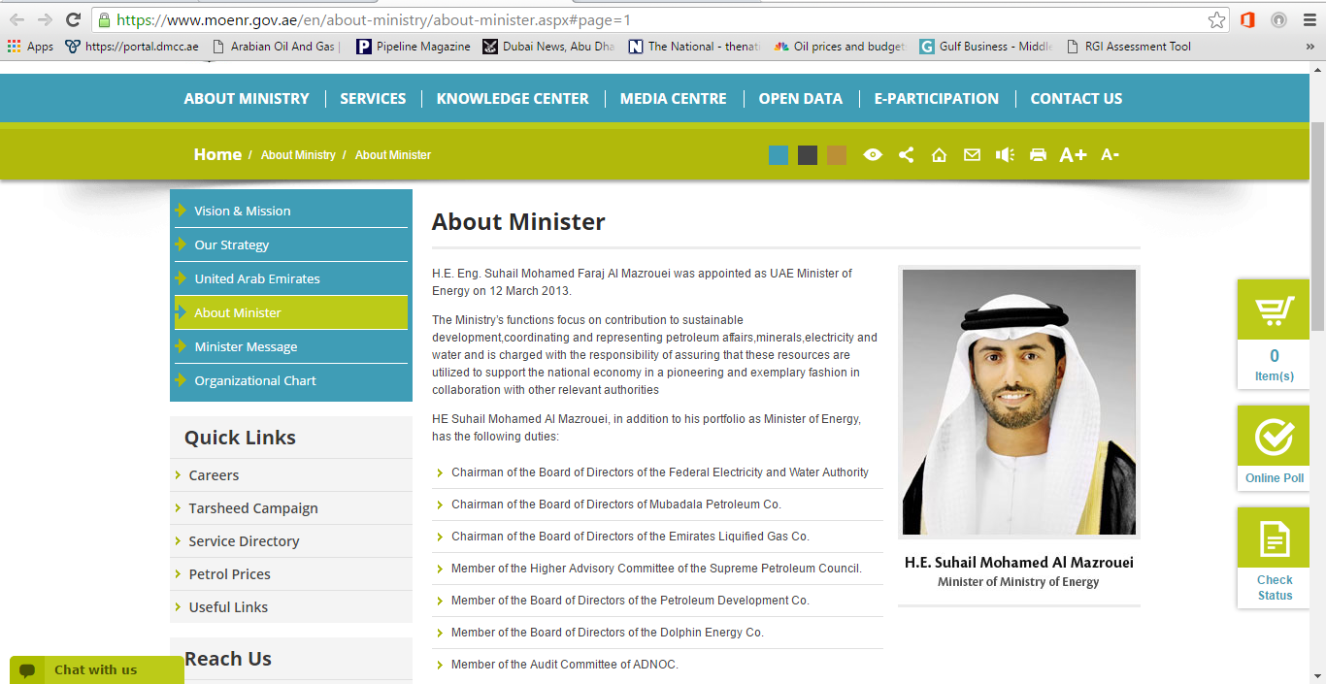Email this page with the envelope icon
The height and width of the screenshot is (684, 1326).
point(972,155)
